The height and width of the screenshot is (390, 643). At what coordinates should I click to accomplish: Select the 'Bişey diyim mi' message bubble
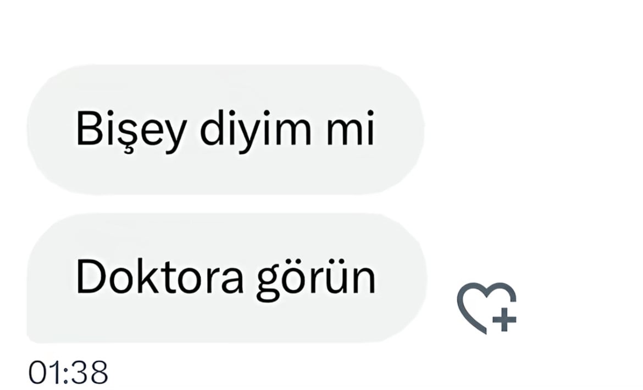pyautogui.click(x=225, y=130)
